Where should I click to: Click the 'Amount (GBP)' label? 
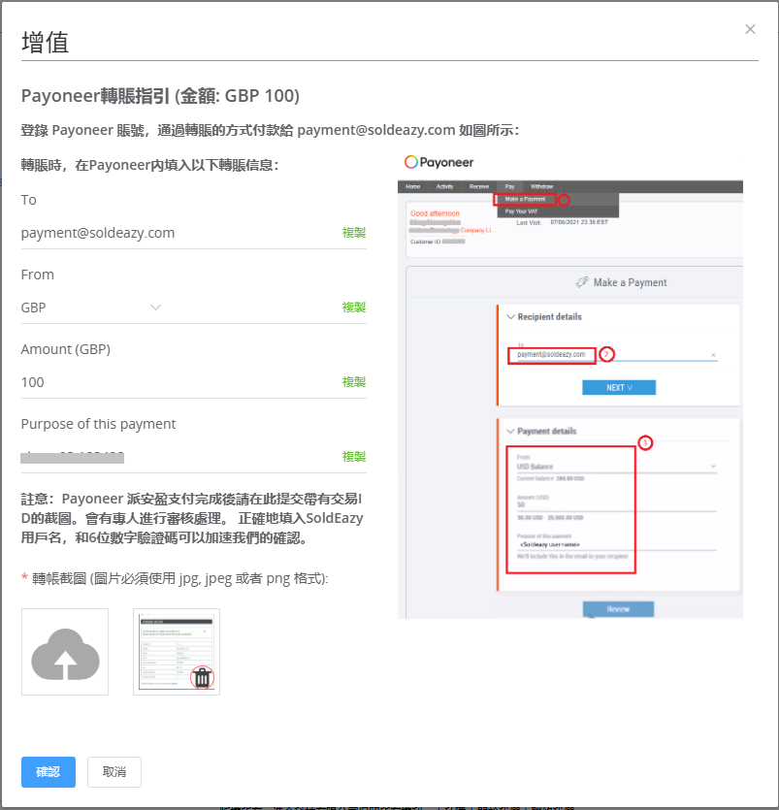click(66, 350)
